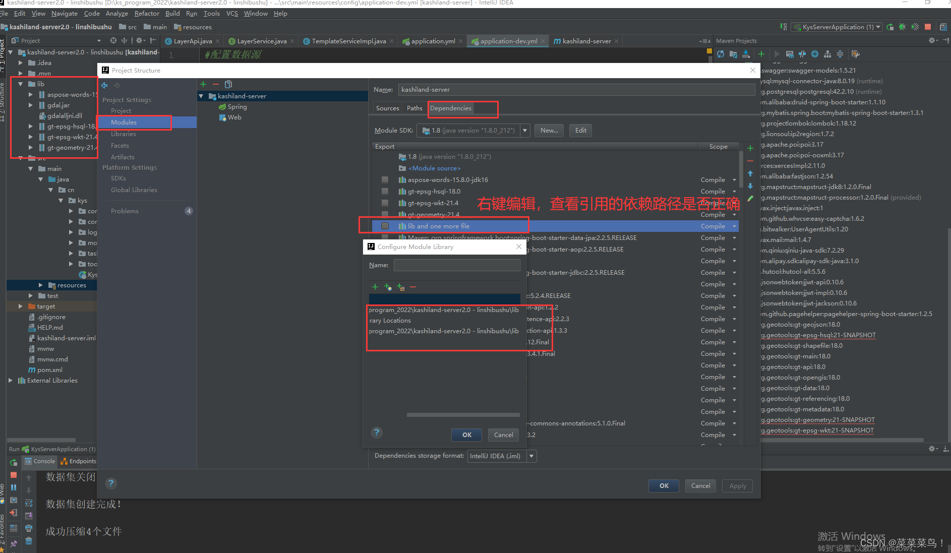Click back arrow in Project Structure
951x553 pixels.
[105, 85]
